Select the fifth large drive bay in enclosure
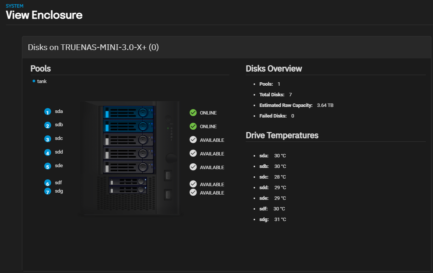433x273 pixels. click(x=128, y=167)
